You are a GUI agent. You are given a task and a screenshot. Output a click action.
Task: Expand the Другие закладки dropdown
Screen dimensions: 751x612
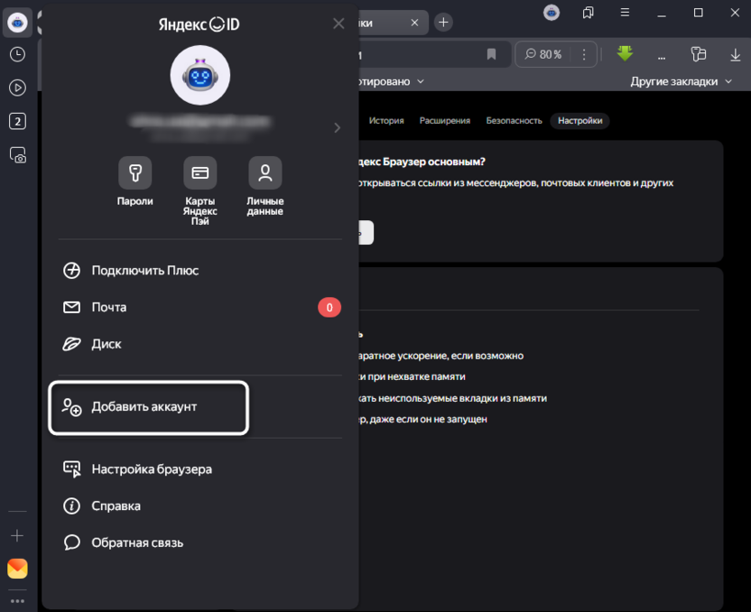(681, 82)
